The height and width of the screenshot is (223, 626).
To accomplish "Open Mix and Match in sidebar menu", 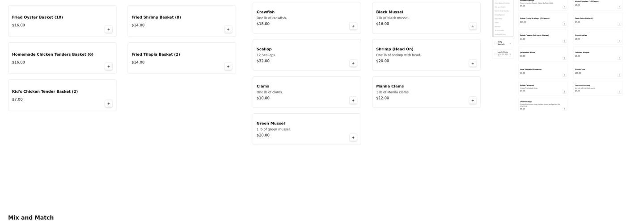I will 500,7.
